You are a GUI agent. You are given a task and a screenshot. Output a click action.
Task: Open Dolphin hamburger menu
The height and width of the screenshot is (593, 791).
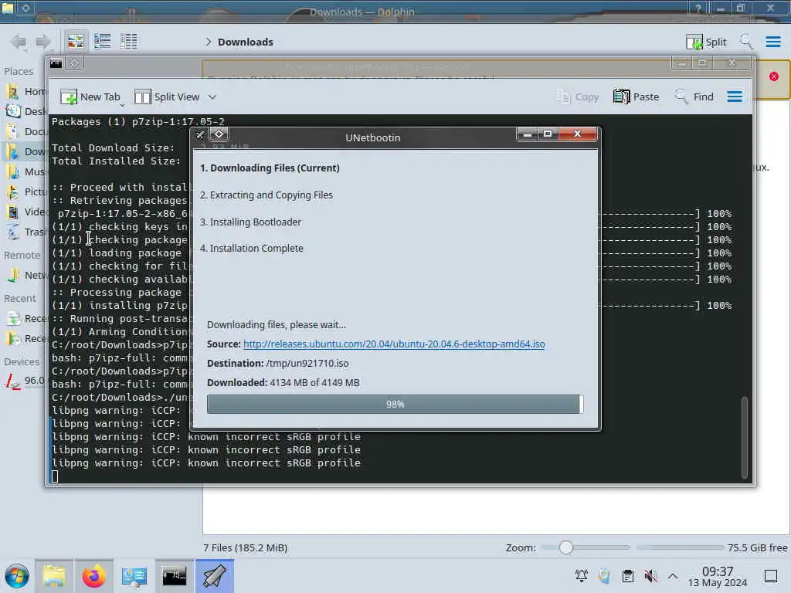tap(773, 42)
